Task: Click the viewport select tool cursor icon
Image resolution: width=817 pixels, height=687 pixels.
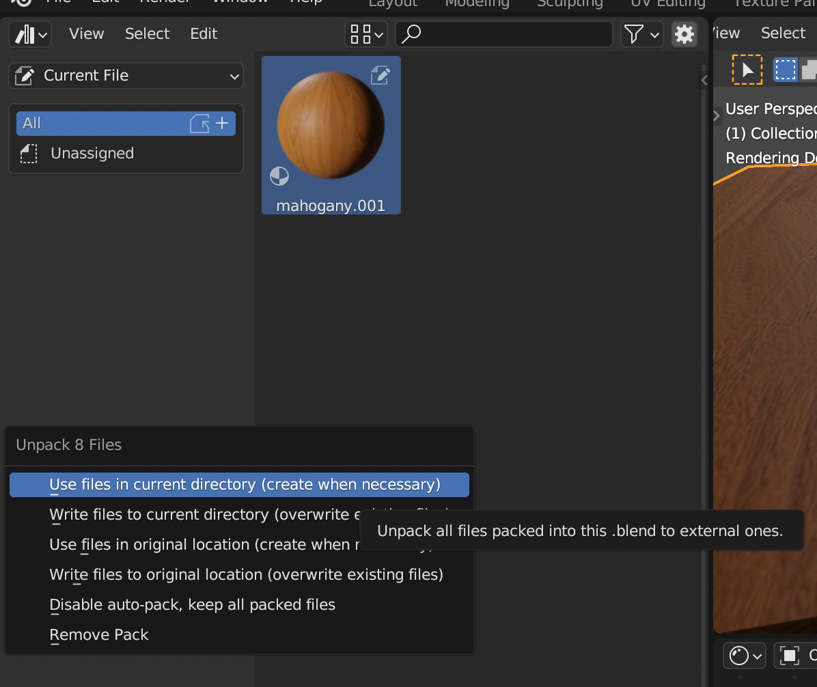Action: (x=747, y=70)
